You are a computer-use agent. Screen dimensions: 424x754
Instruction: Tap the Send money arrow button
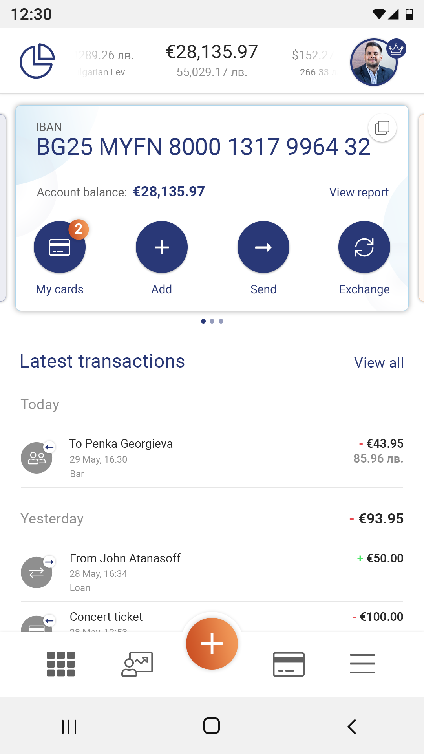(x=263, y=247)
